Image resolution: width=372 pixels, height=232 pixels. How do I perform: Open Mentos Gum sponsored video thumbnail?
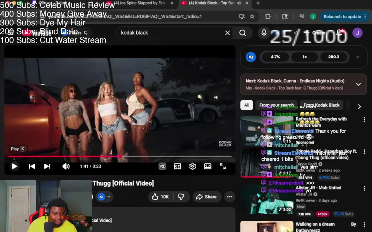pos(267,131)
